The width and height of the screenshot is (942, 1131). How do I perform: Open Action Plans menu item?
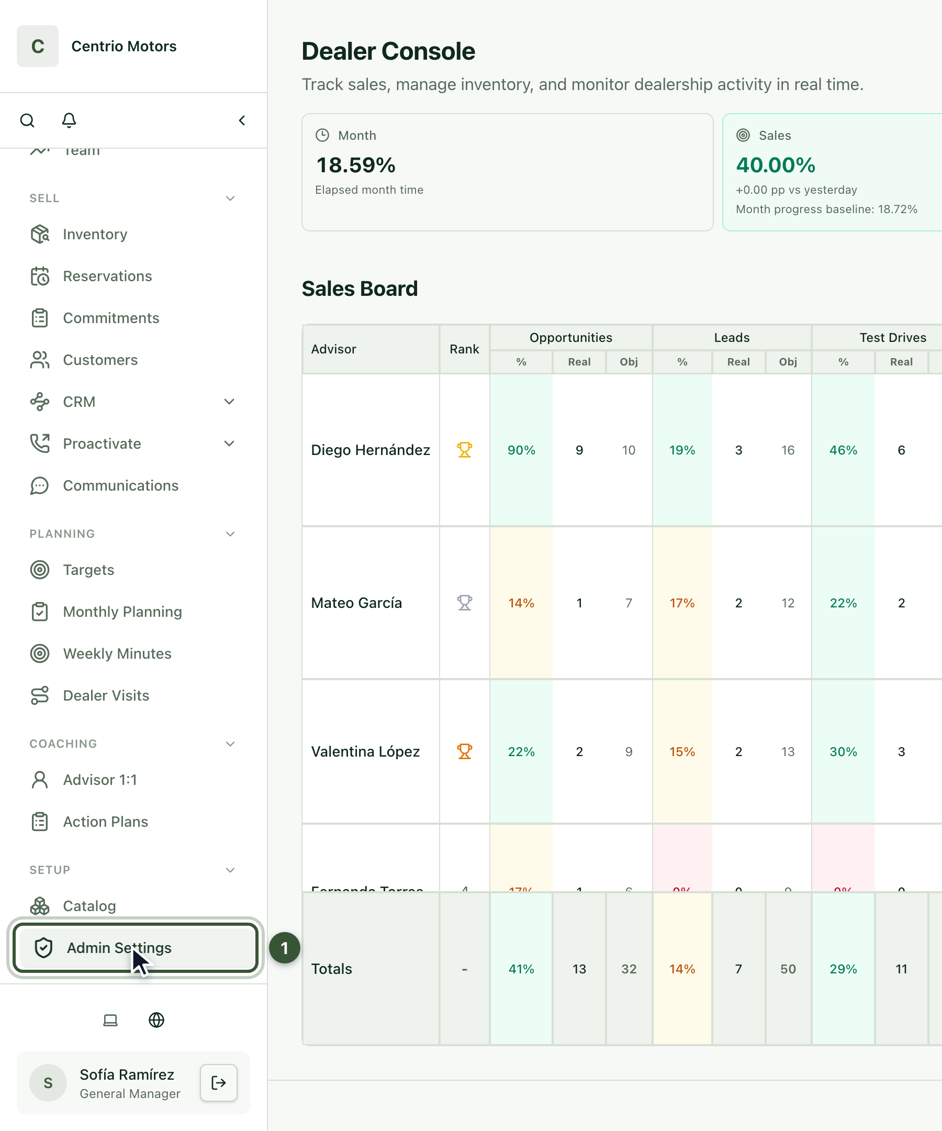(133, 822)
